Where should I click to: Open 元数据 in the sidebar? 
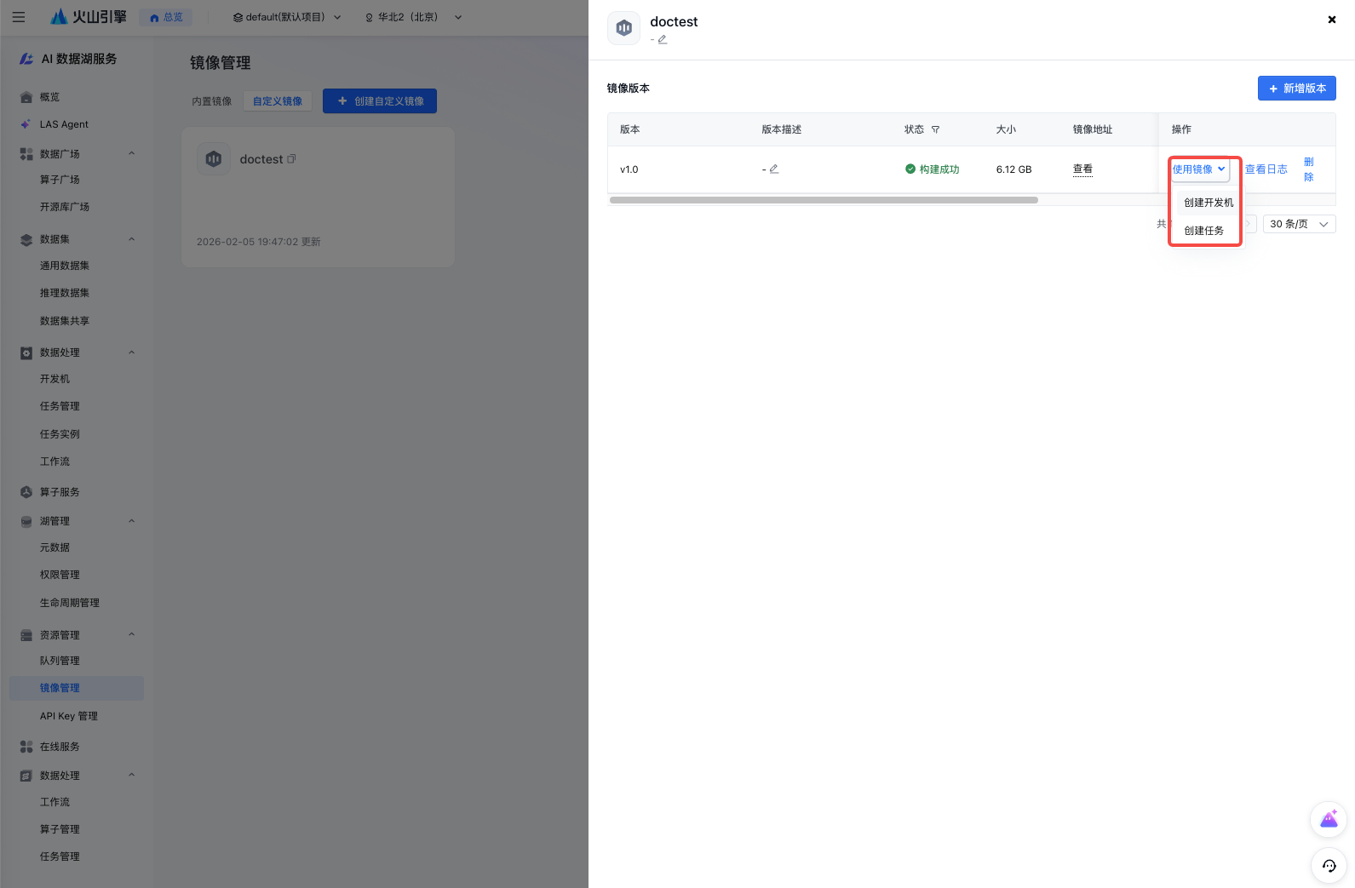click(55, 547)
